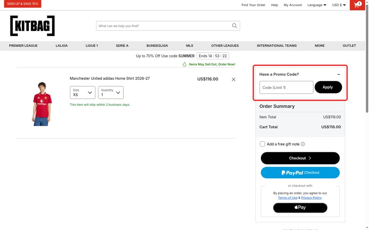
Task: Open the International Teams menu
Action: [277, 46]
